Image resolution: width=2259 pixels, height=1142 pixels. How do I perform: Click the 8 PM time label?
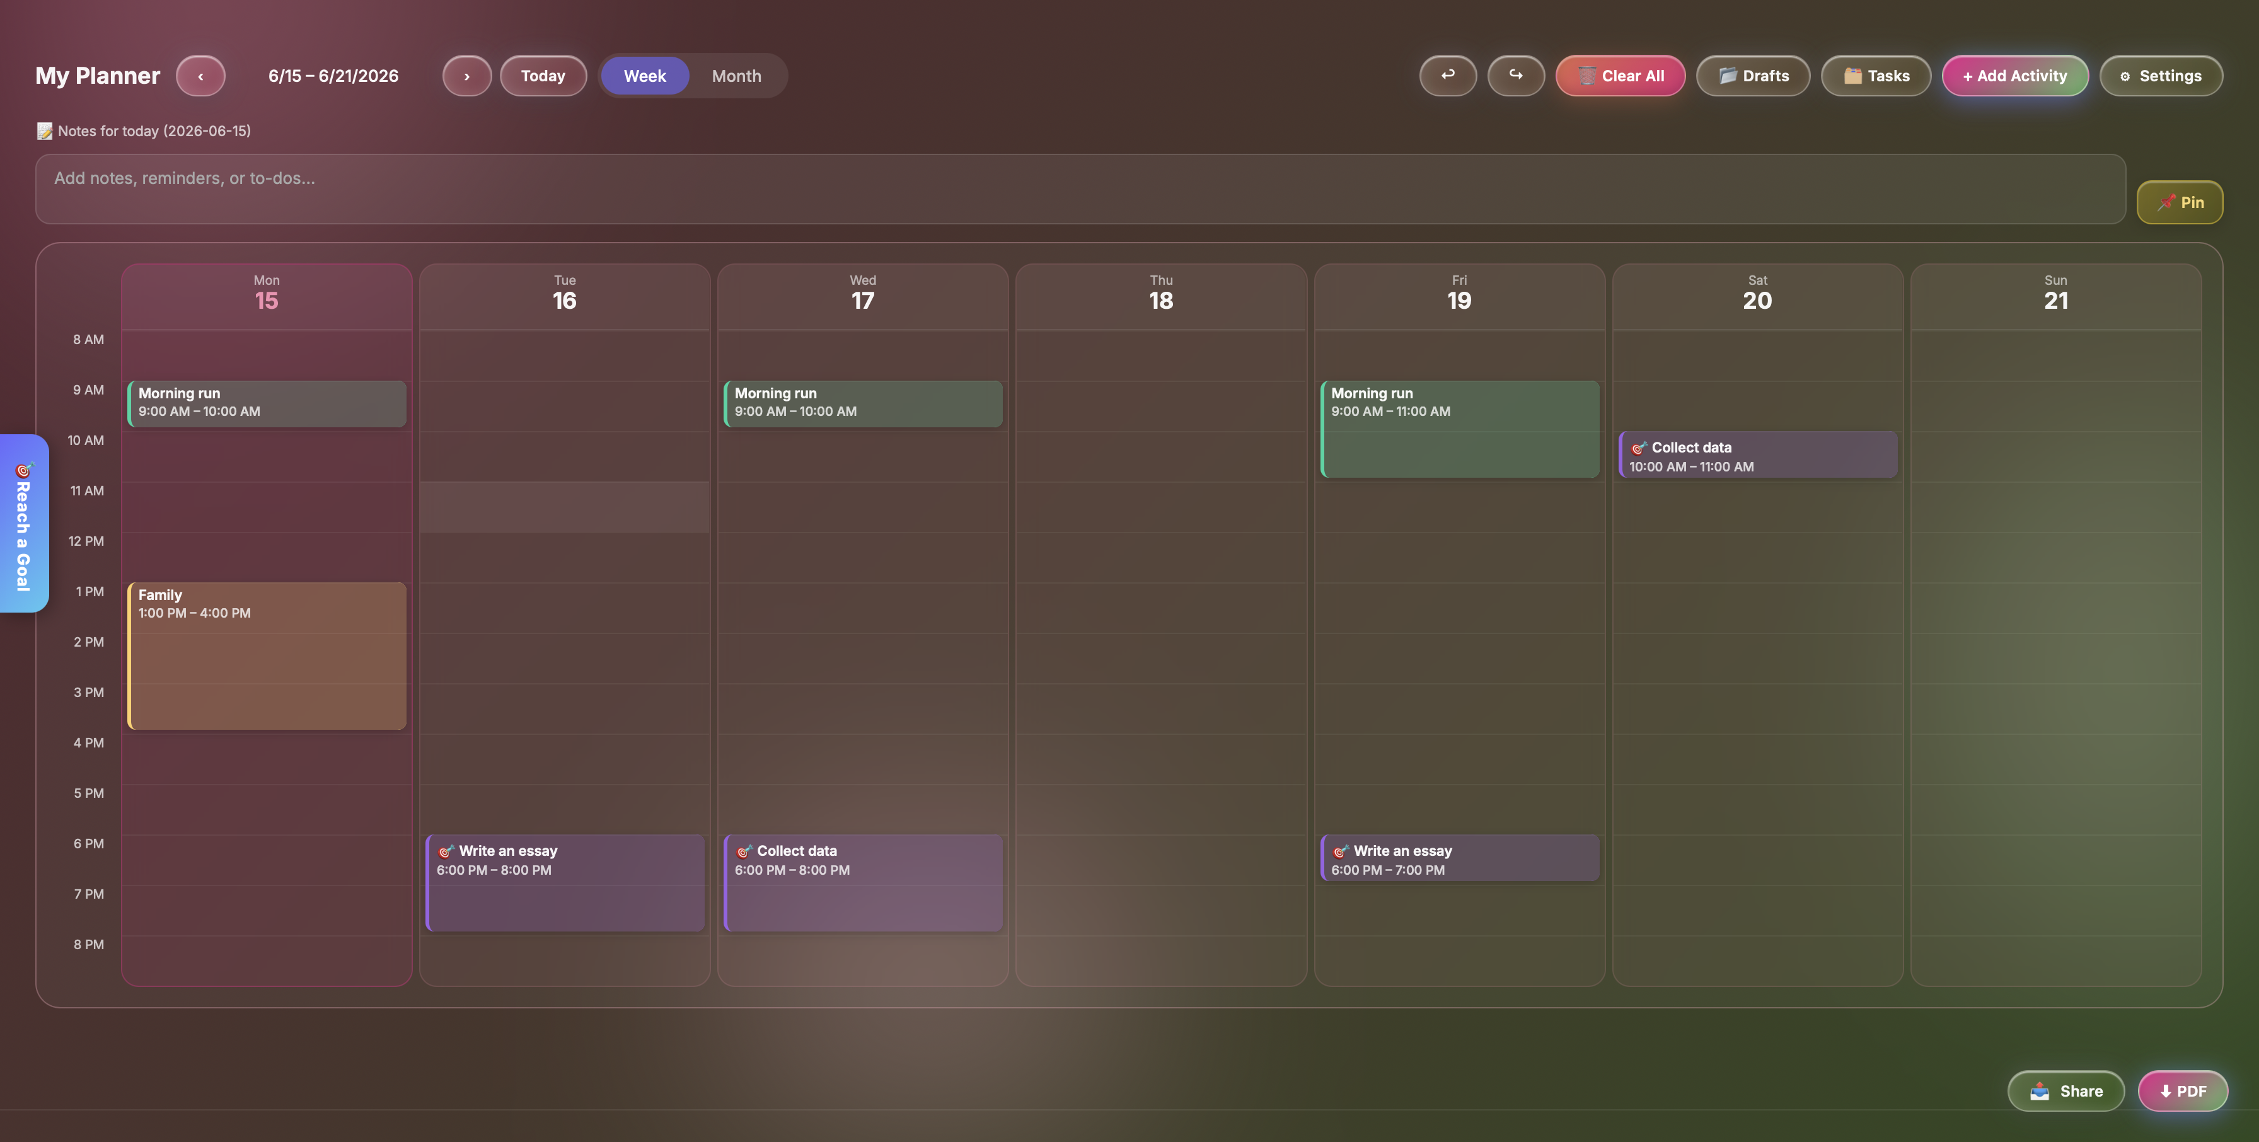tap(89, 945)
